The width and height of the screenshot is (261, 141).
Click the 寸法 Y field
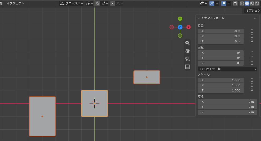pyautogui.click(x=227, y=107)
